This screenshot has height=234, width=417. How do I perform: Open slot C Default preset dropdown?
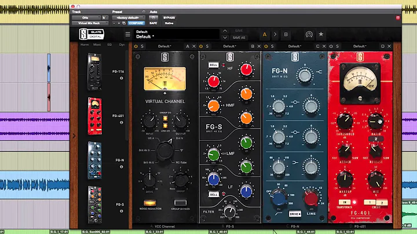(295, 46)
